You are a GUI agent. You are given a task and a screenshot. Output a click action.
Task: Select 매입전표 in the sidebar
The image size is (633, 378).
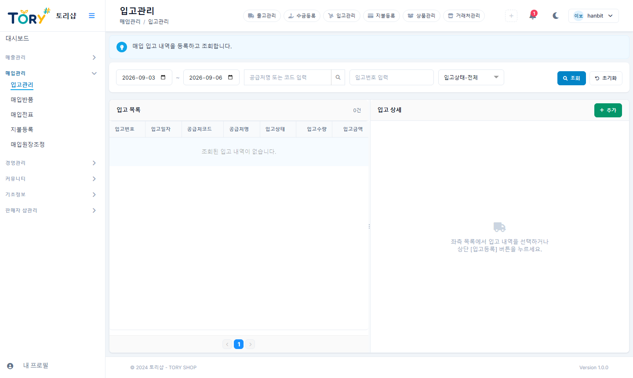pos(22,115)
